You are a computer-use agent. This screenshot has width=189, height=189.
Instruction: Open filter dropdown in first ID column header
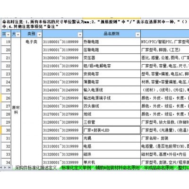click(9, 34)
